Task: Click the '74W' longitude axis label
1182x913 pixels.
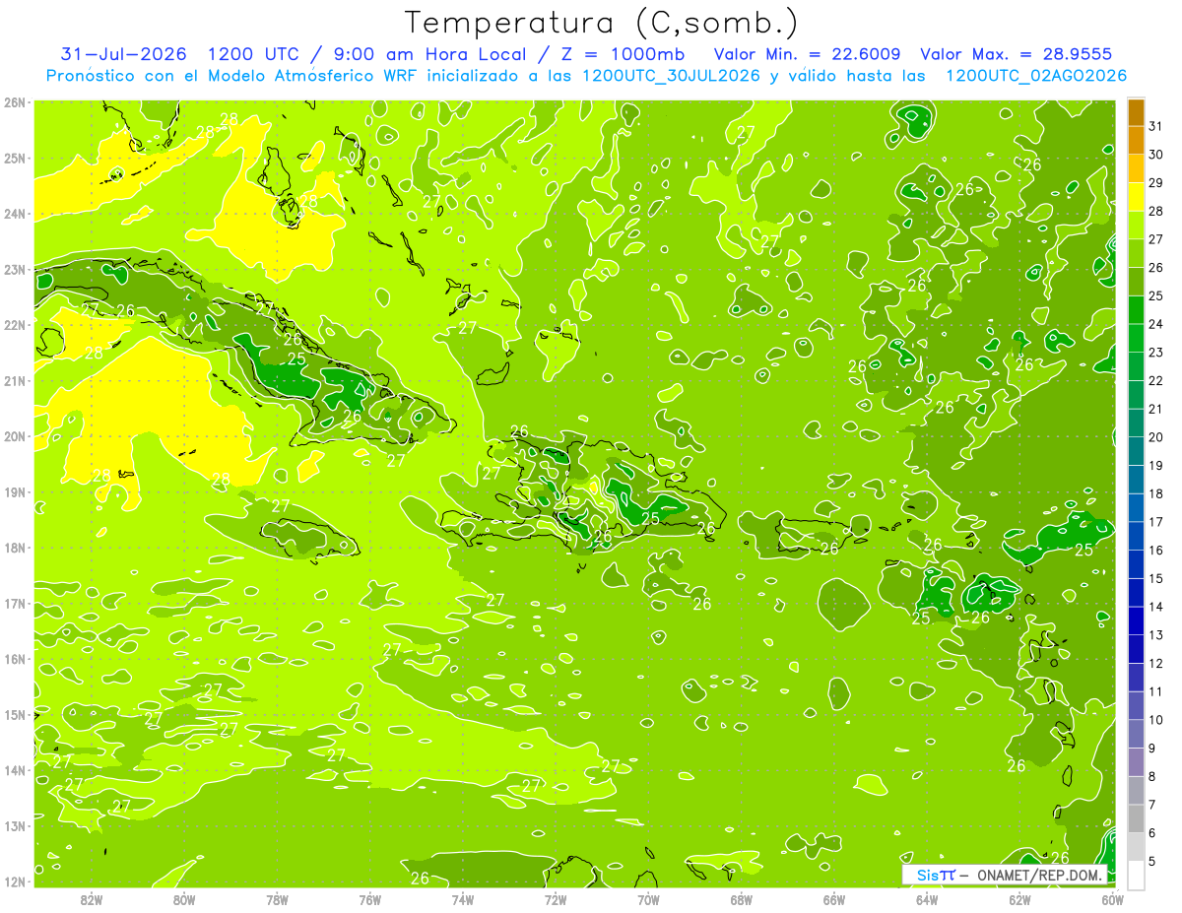Action: (x=463, y=899)
